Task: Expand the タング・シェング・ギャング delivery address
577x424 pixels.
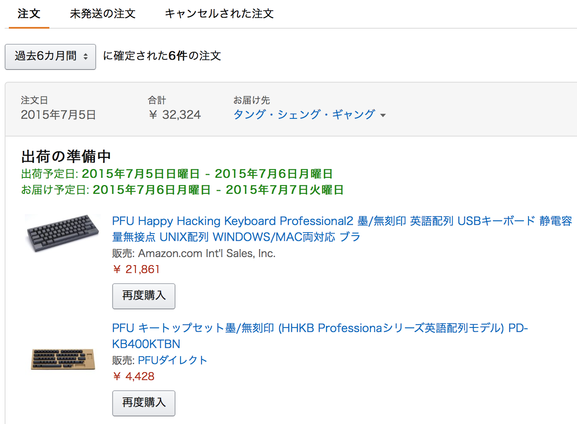Action: point(310,115)
